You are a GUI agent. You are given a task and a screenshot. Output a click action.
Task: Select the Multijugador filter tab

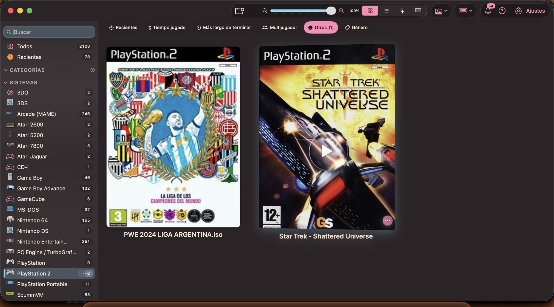pos(279,27)
